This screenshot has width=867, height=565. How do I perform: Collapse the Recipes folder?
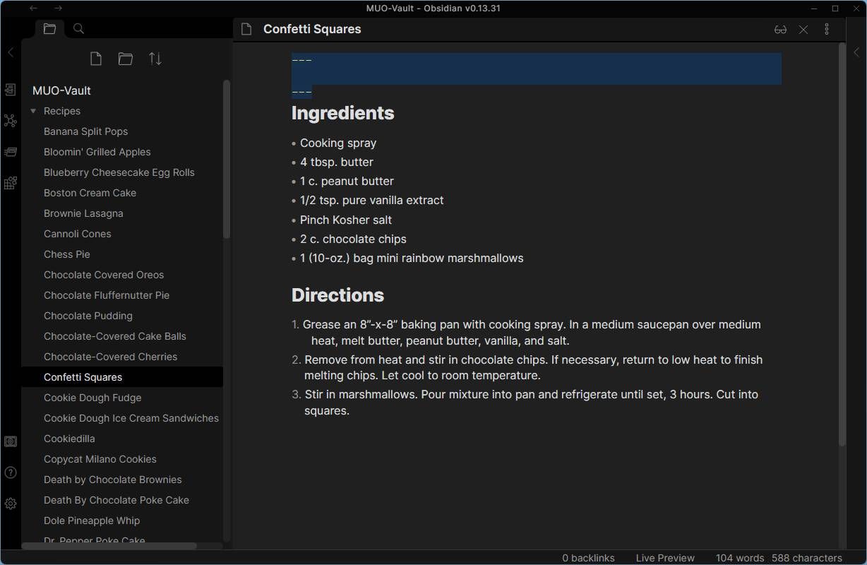[x=33, y=111]
